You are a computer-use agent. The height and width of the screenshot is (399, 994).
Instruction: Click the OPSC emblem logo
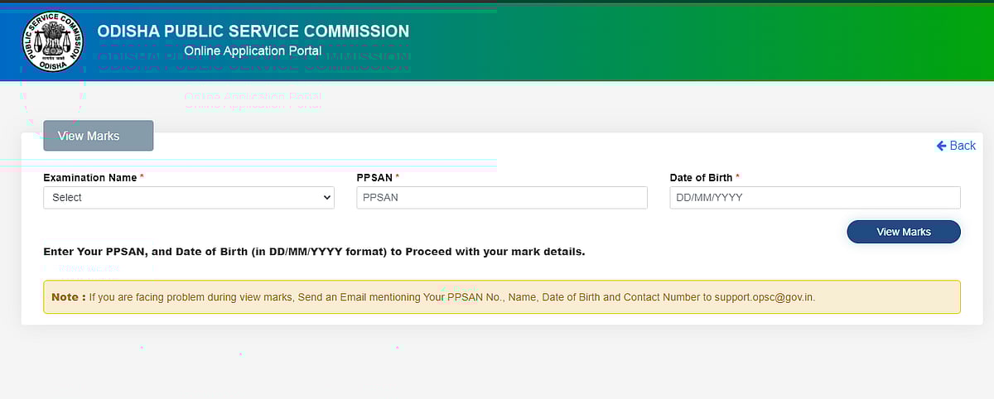click(x=53, y=41)
